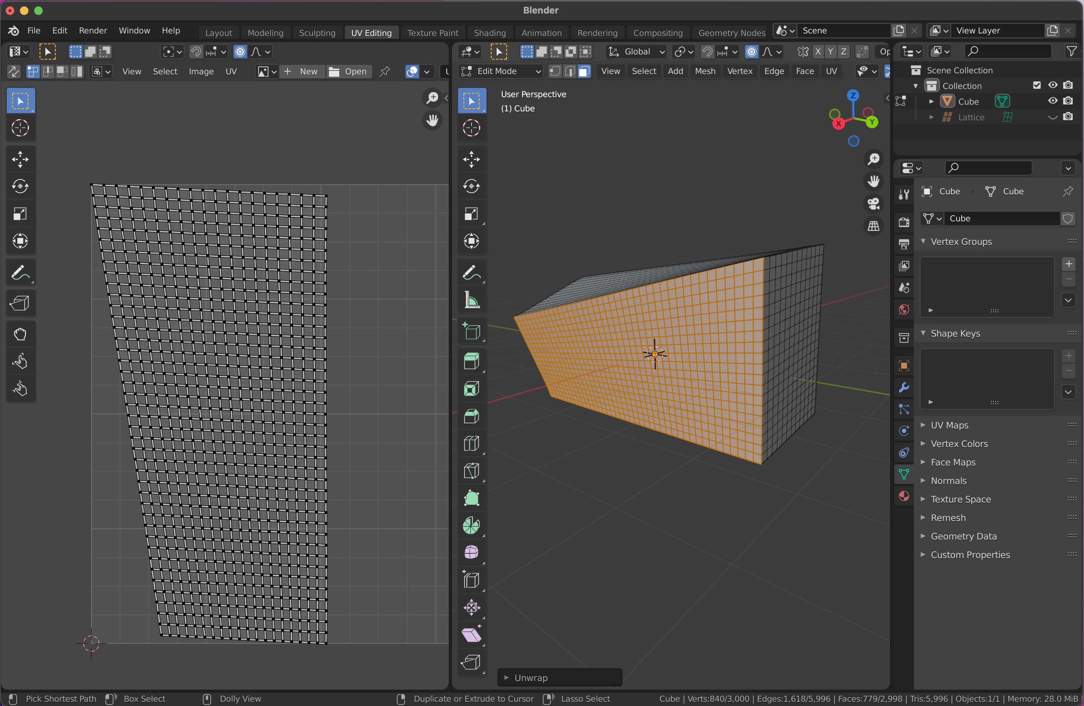Open the Material properties tab
Viewport: 1084px width, 706px height.
pos(904,496)
